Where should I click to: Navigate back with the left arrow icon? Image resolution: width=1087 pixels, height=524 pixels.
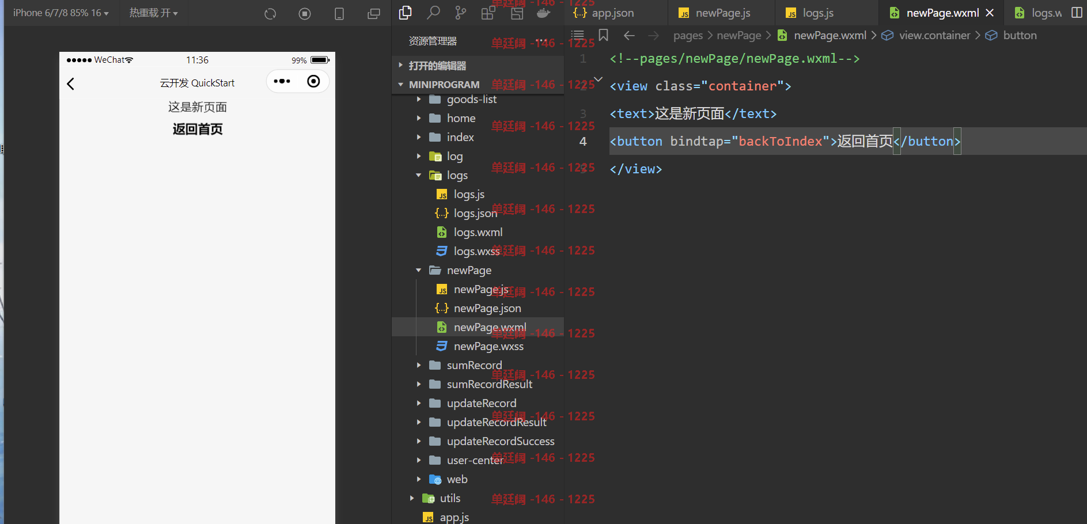[629, 36]
